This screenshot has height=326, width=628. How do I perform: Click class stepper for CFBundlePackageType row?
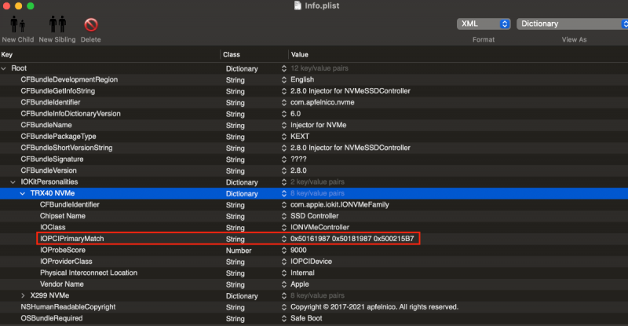click(x=284, y=137)
